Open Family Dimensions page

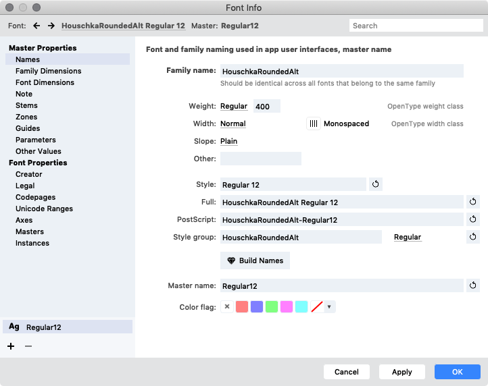pyautogui.click(x=48, y=71)
